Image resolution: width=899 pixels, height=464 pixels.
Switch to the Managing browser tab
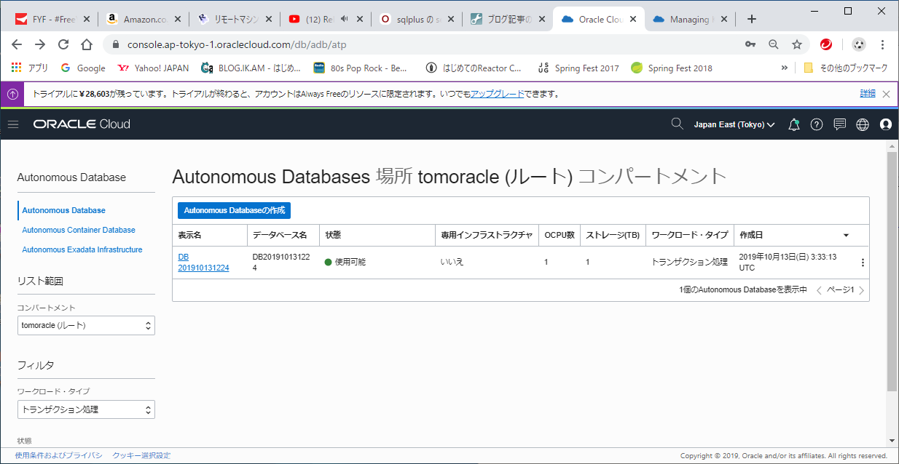689,19
